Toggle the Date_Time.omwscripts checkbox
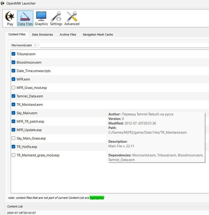The width and height of the screenshot is (209, 215). 13,71
